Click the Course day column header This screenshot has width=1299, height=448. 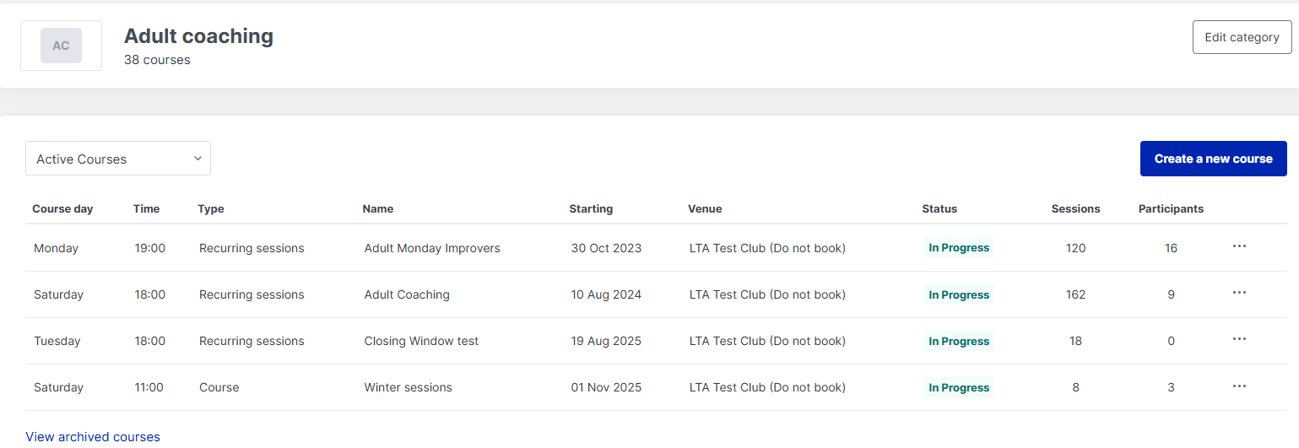tap(62, 208)
